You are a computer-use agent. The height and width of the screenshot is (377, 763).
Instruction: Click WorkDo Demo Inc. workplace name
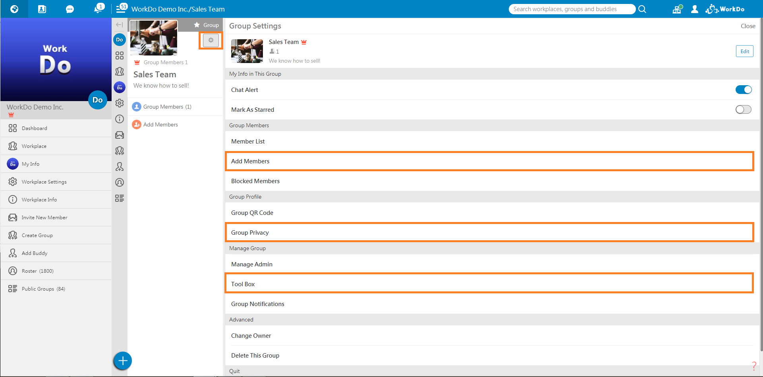click(x=35, y=107)
